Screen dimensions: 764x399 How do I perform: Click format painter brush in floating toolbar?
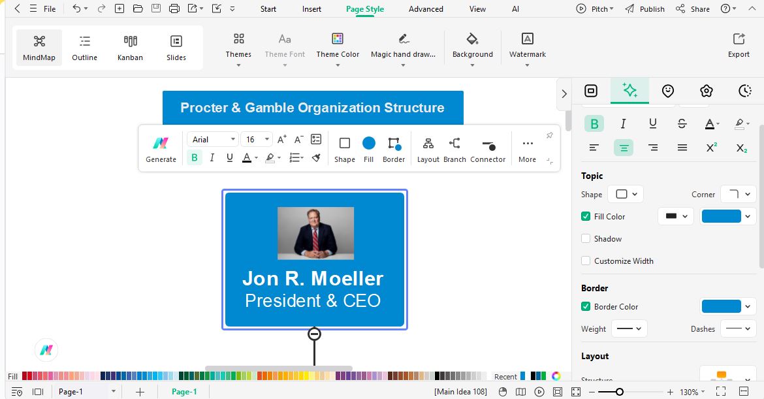coord(316,157)
